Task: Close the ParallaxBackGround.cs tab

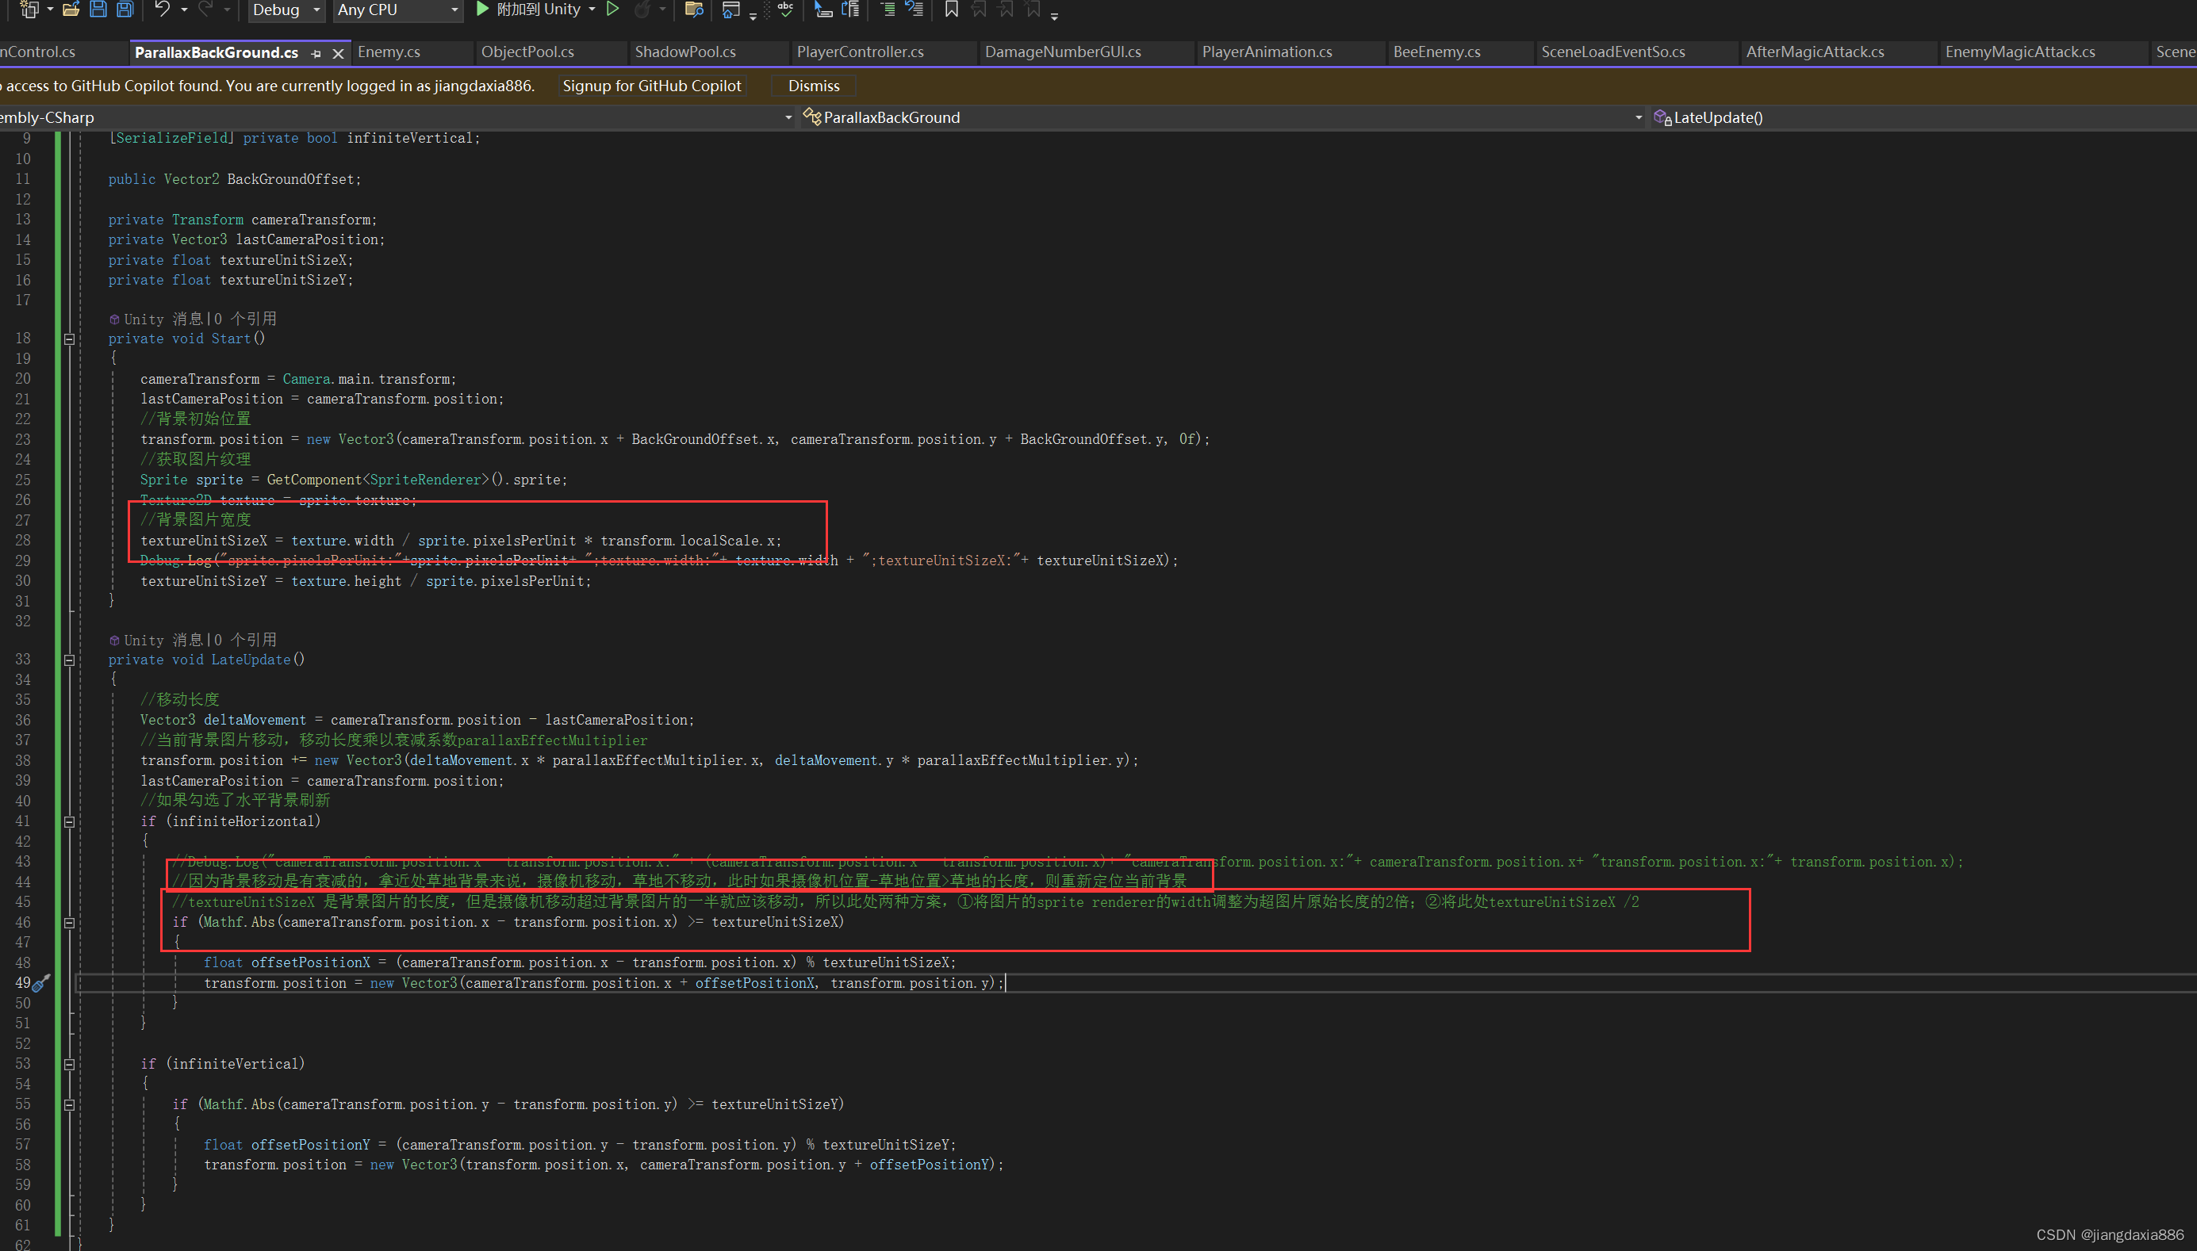Action: tap(339, 53)
